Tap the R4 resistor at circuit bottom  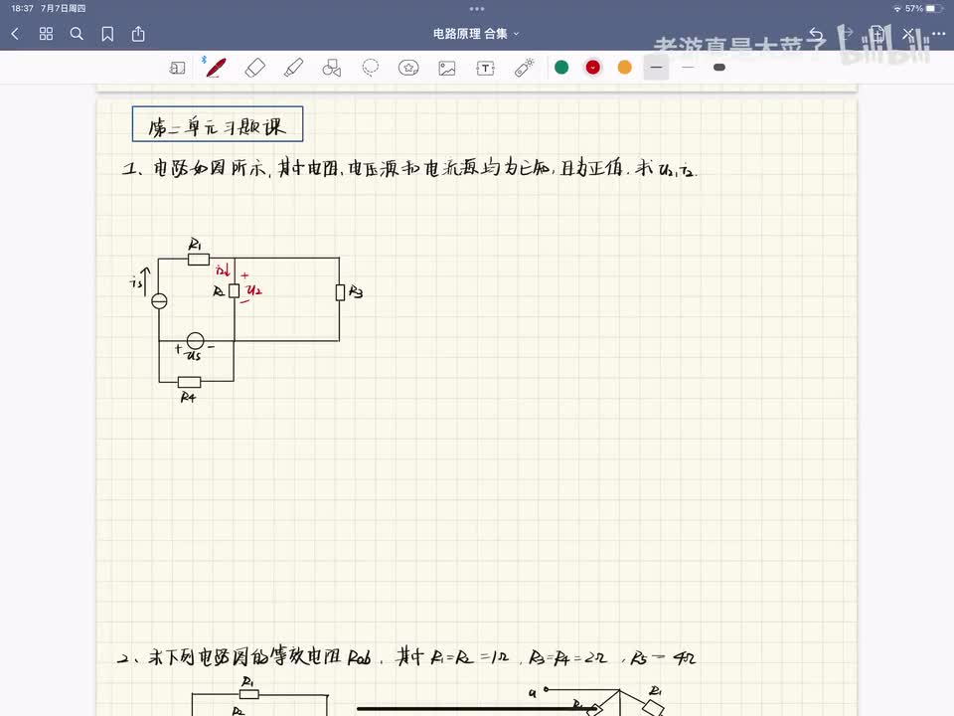tap(189, 382)
